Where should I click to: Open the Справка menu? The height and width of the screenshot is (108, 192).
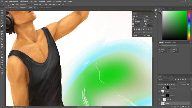(70, 1)
